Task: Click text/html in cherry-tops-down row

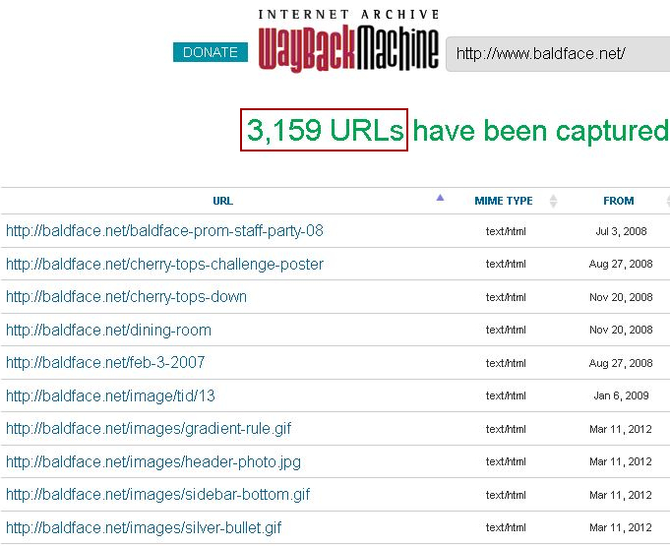Action: coord(506,297)
